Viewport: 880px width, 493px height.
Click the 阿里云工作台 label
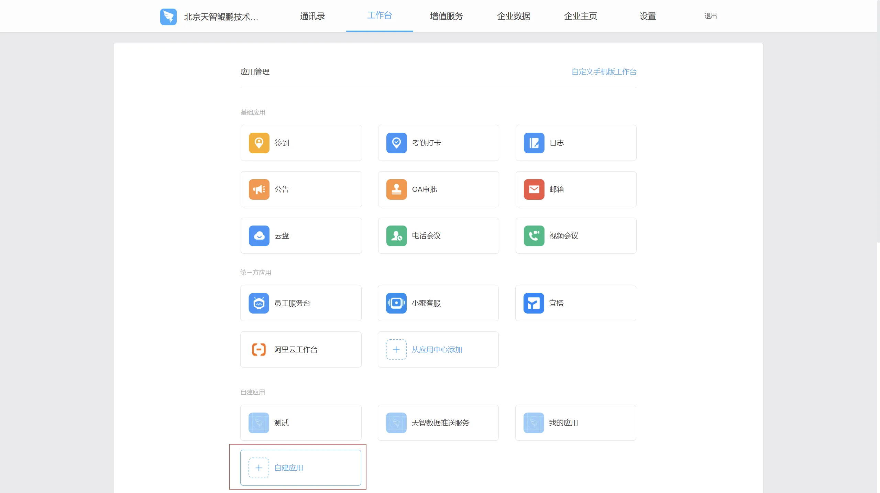point(296,349)
